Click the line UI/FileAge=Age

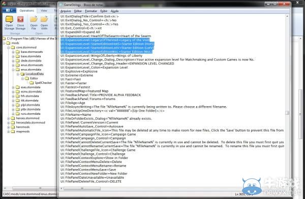73,103
